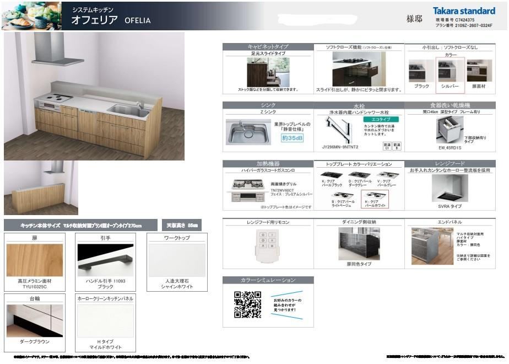Open the カラーシミュレーション QR code

(248, 304)
